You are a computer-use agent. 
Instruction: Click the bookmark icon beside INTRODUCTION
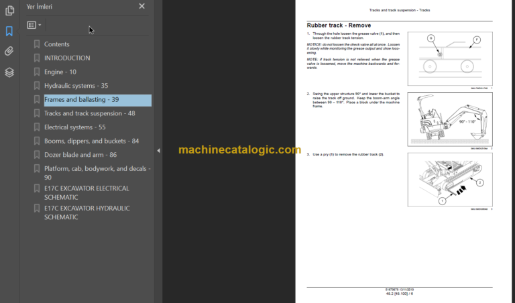37,58
